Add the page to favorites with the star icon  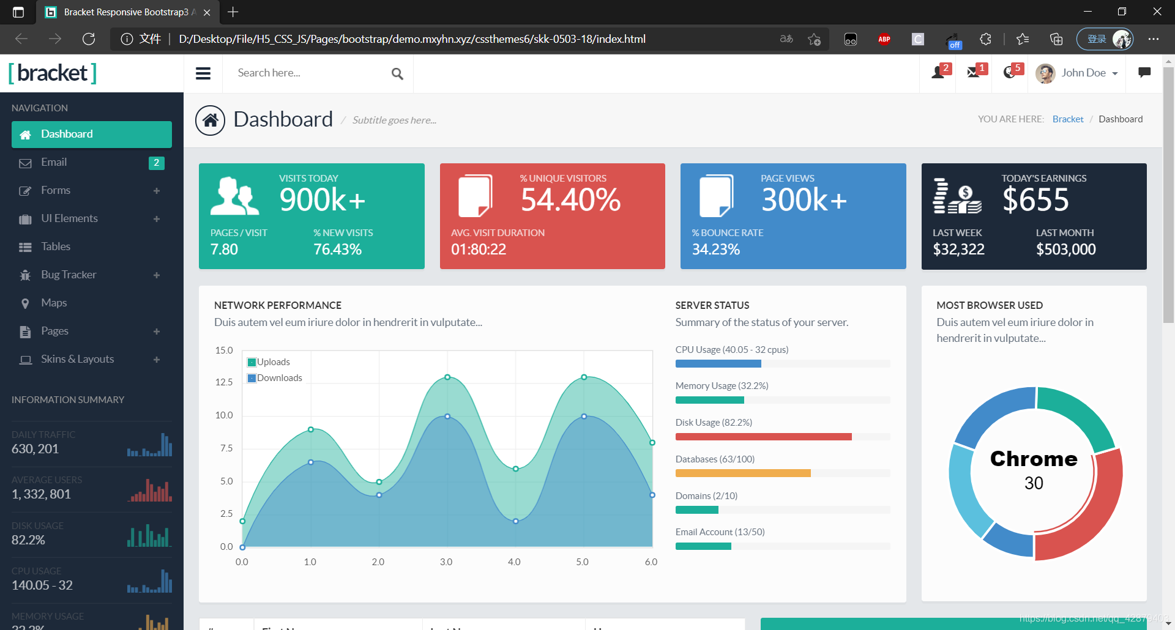tap(814, 39)
